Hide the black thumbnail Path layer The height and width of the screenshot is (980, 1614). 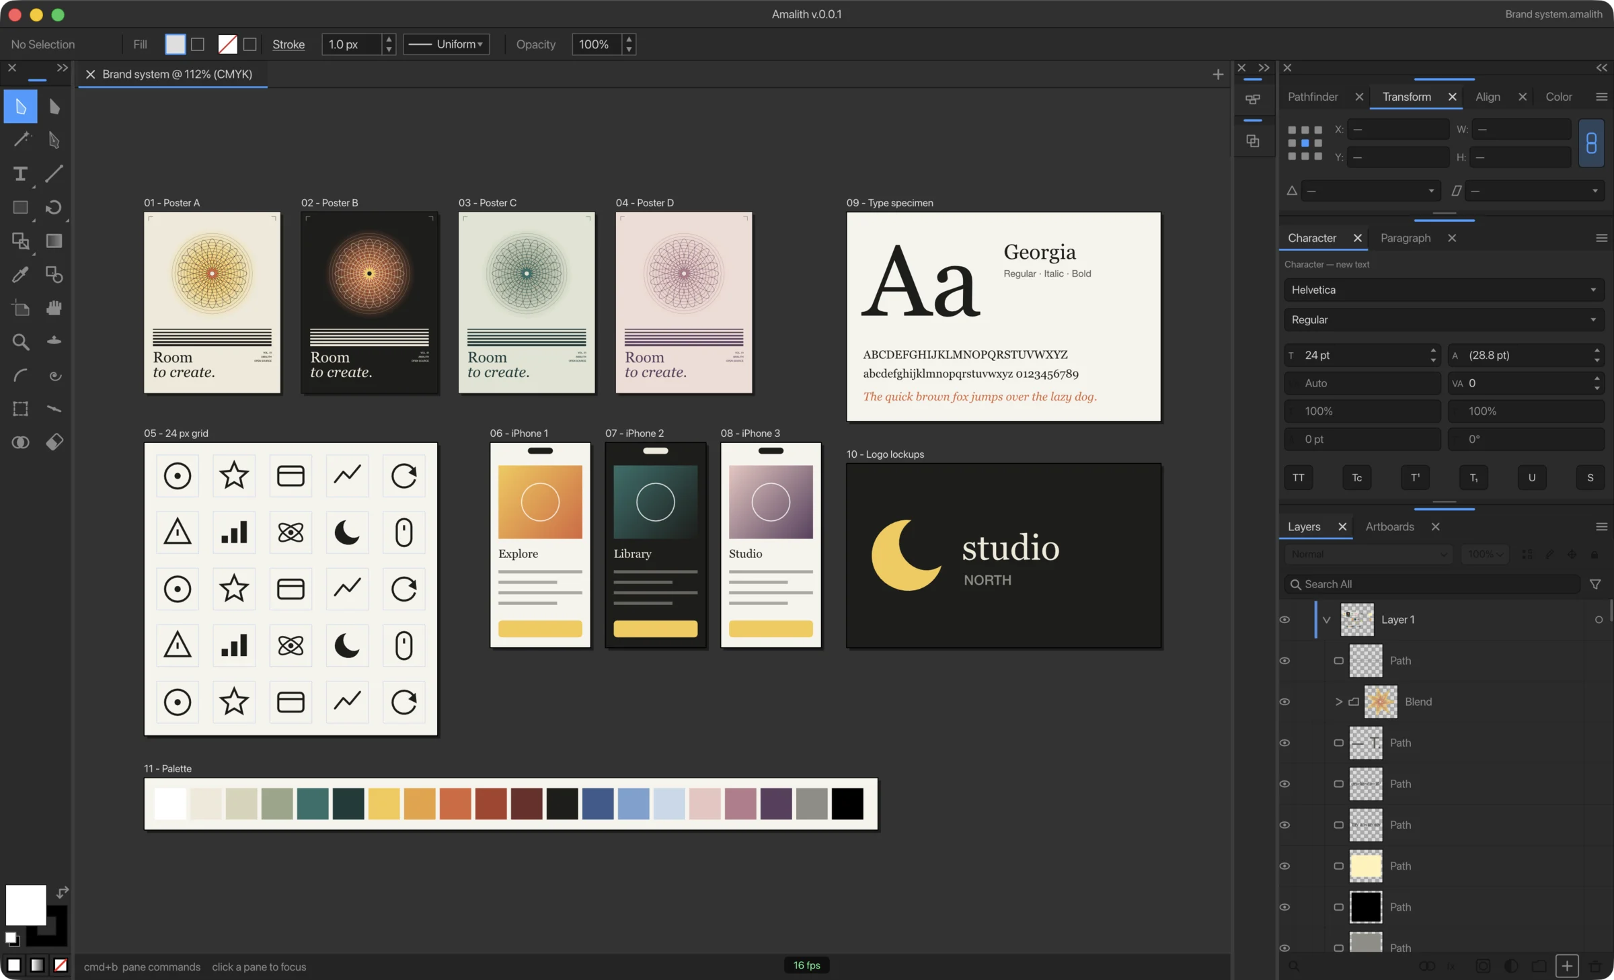point(1284,907)
